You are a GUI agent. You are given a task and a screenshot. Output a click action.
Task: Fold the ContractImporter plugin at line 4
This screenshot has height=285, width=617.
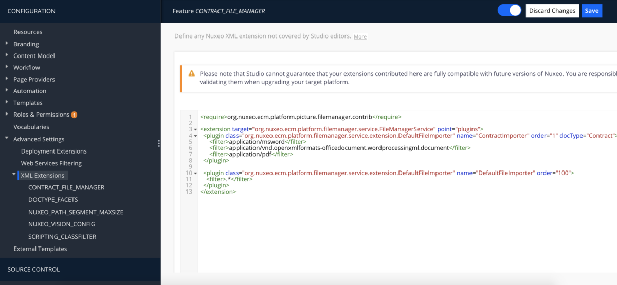[195, 136]
